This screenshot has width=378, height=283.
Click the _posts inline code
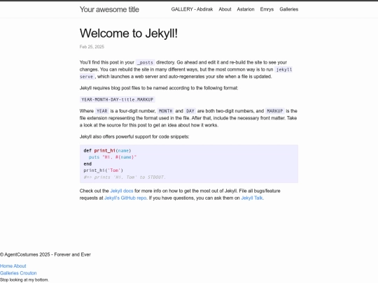(x=145, y=63)
